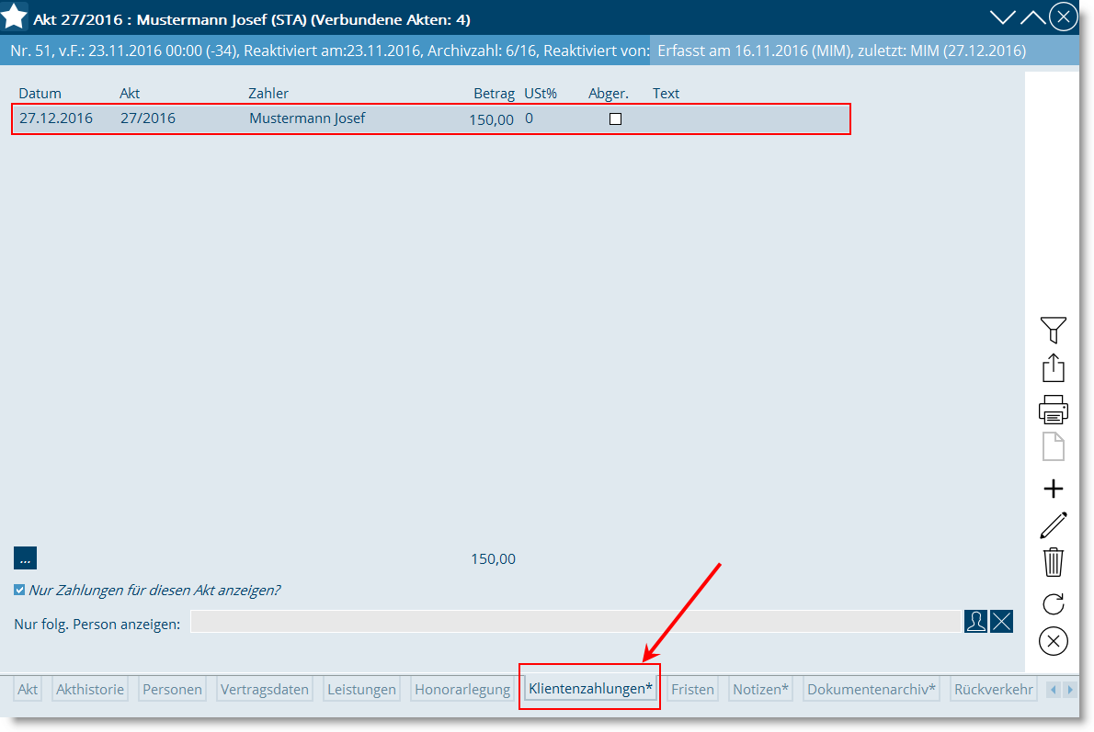Add new payment with plus icon

pyautogui.click(x=1054, y=489)
